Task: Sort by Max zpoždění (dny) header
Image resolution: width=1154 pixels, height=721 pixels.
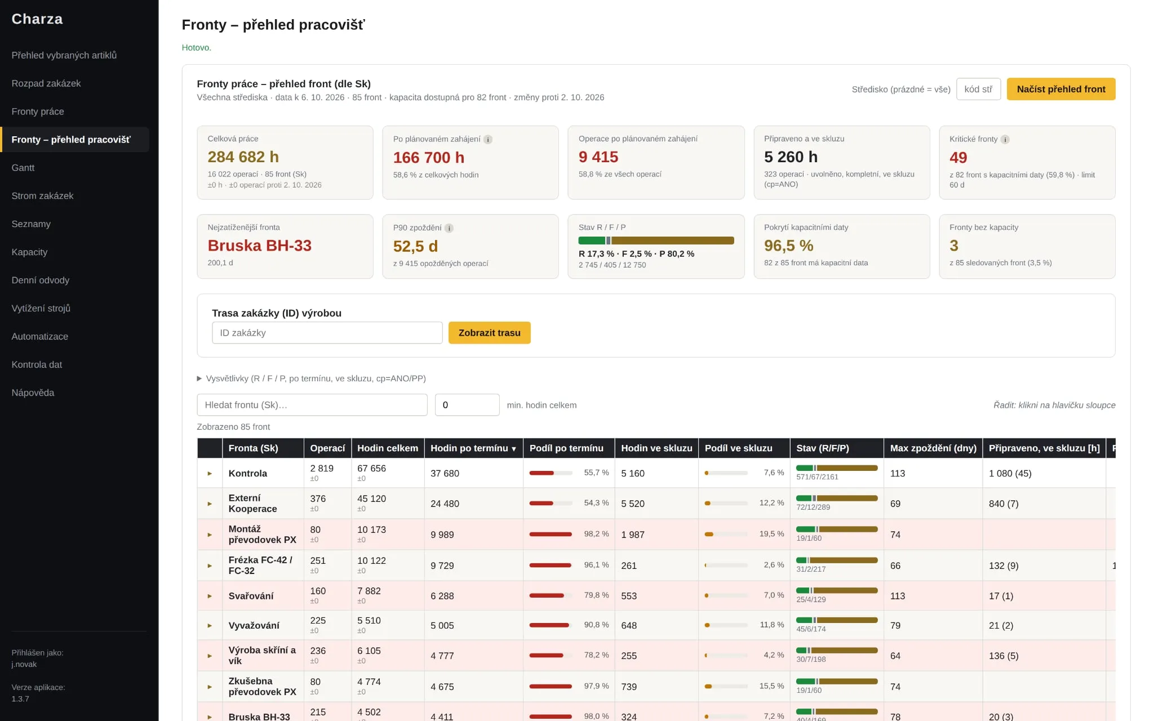Action: pos(933,448)
